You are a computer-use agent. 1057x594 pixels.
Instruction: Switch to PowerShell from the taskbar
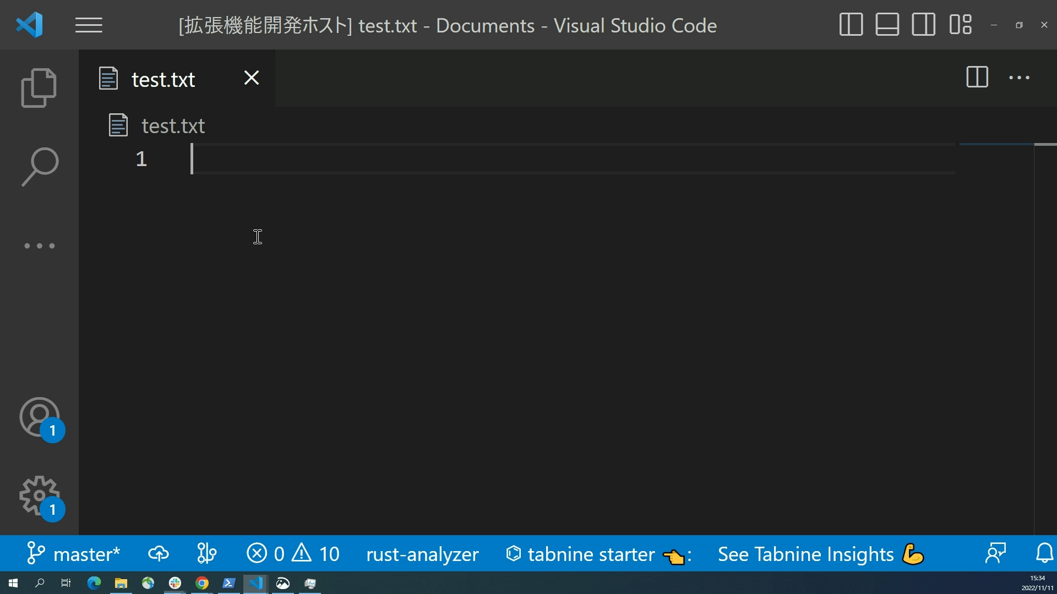coord(229,583)
